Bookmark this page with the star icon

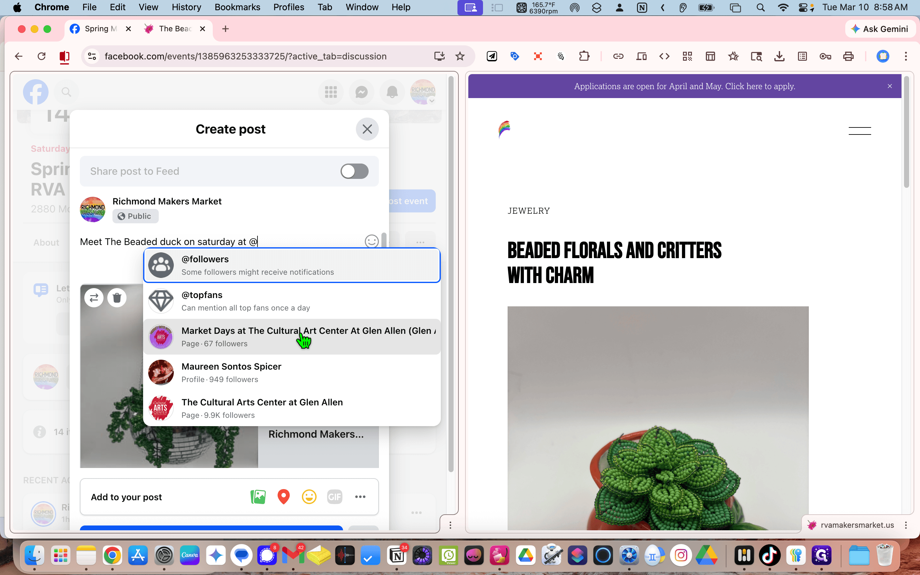(x=460, y=56)
